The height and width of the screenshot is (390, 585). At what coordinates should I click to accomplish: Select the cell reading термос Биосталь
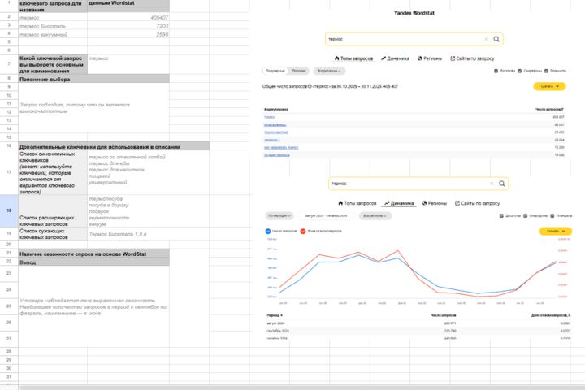tap(53, 26)
